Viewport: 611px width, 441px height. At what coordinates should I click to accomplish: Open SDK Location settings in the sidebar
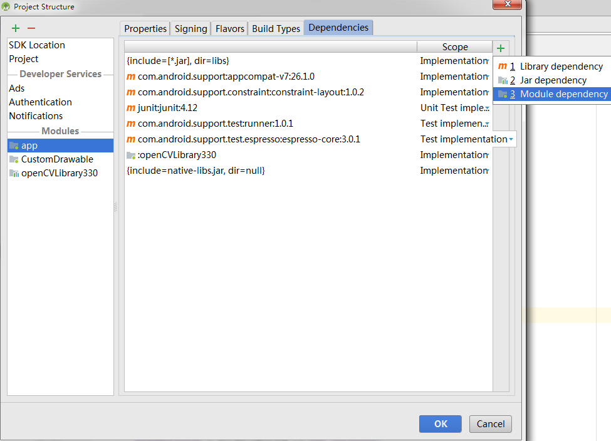(x=36, y=45)
